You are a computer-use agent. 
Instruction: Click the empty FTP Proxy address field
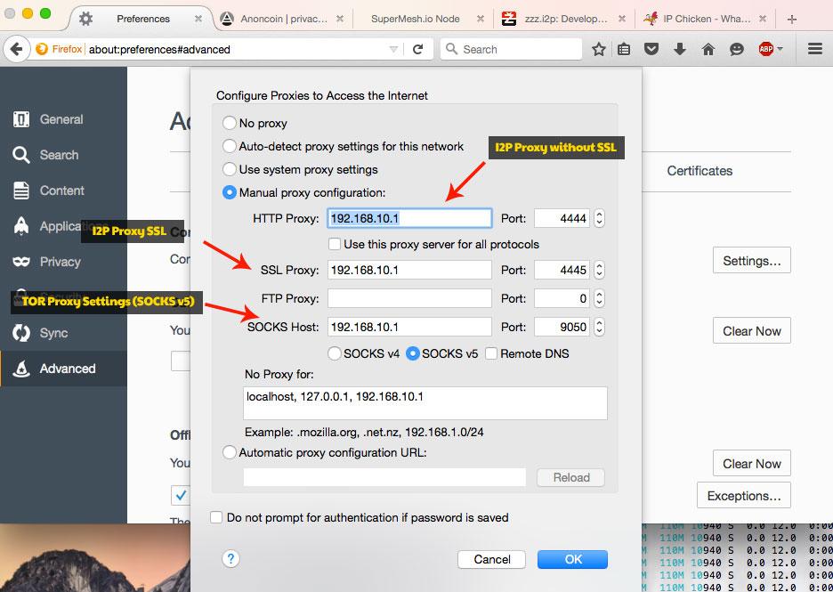click(409, 298)
